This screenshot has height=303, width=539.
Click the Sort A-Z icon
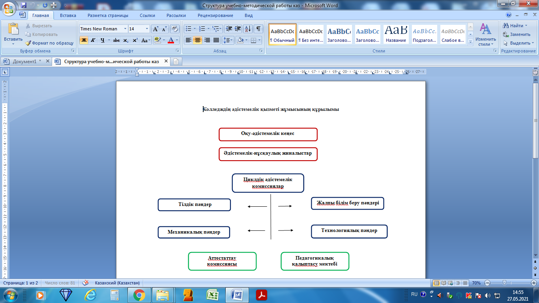[x=248, y=29]
